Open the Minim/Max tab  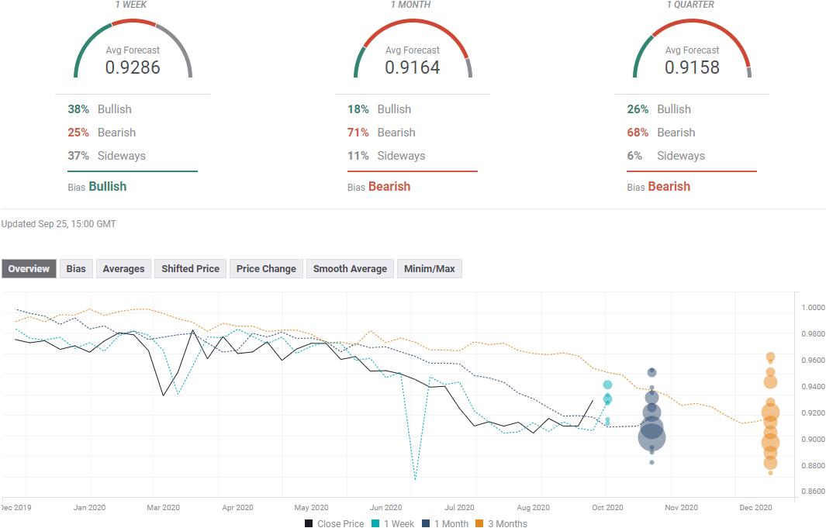[x=430, y=268]
